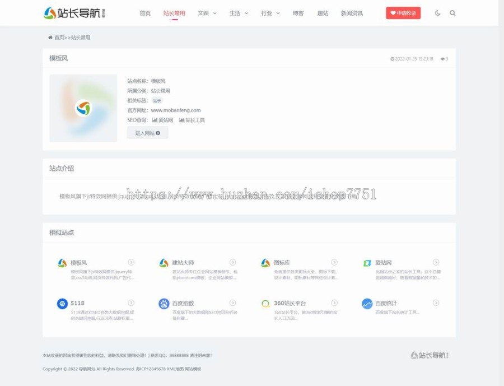Click the publish time clock icon
The width and height of the screenshot is (504, 386).
click(x=392, y=59)
